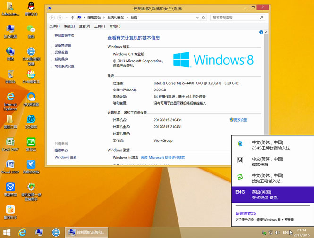The image size is (314, 238).
Task: Open the activation tools folder on desktop
Action: click(x=10, y=122)
